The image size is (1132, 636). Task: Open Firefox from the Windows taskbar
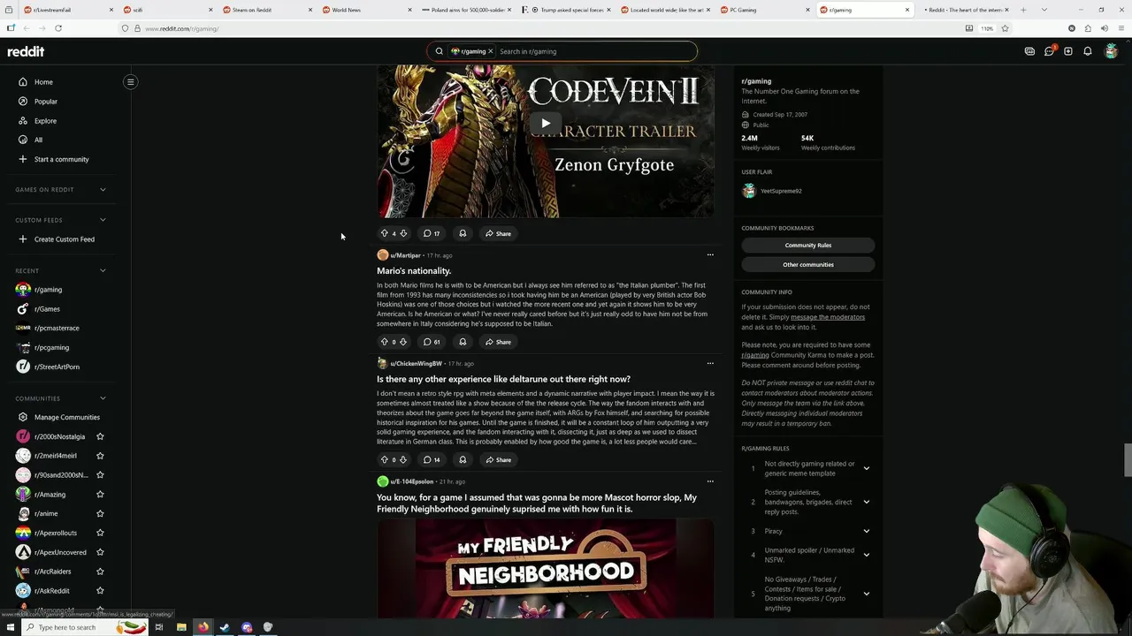(203, 627)
